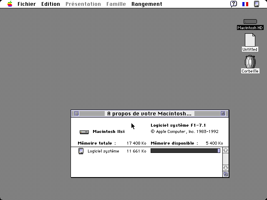Click the A propos de votre Macintosh title bar
267x200 pixels.
[x=150, y=114]
